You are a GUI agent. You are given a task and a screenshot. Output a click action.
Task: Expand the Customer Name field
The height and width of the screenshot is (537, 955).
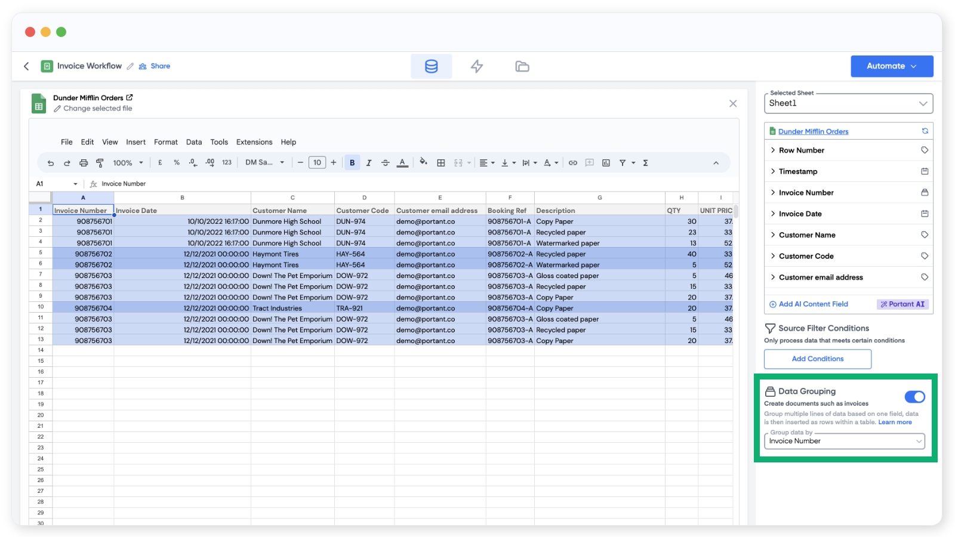(x=773, y=235)
